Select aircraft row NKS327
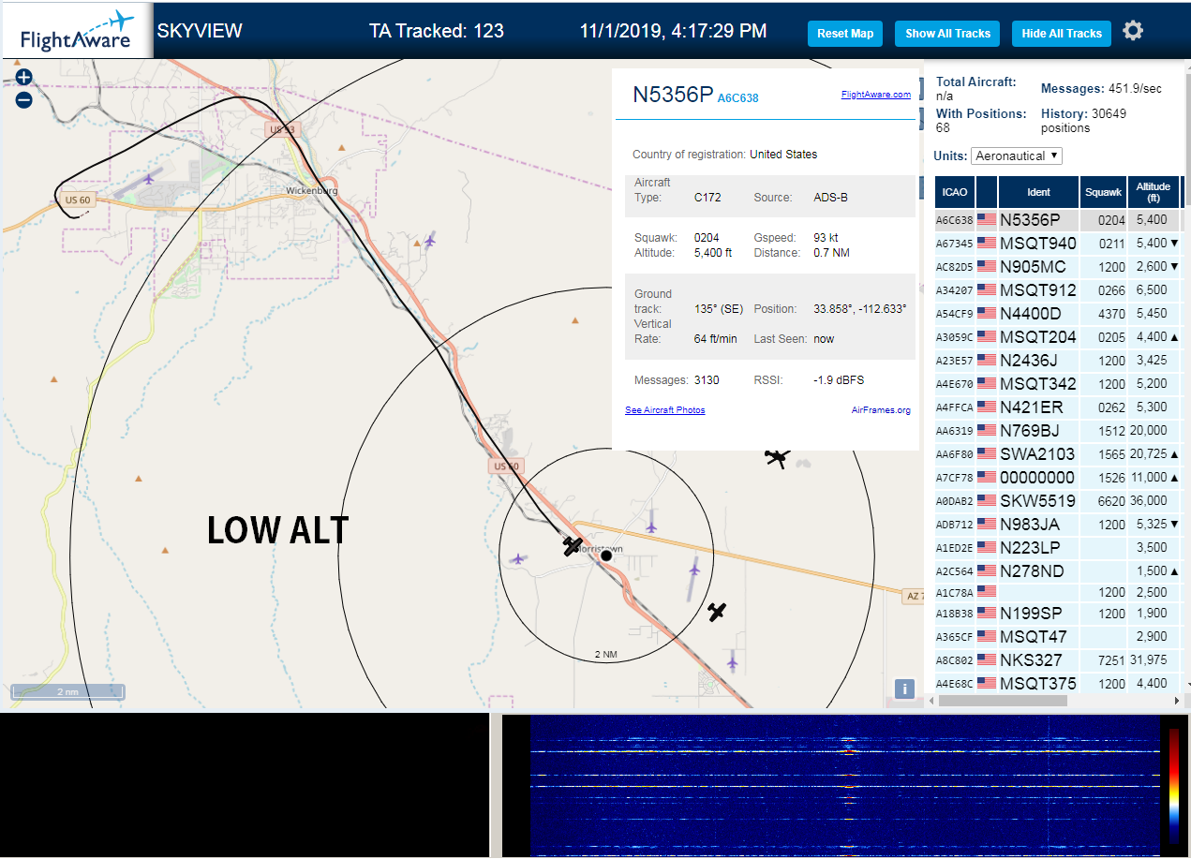1191x859 pixels. click(x=1057, y=660)
